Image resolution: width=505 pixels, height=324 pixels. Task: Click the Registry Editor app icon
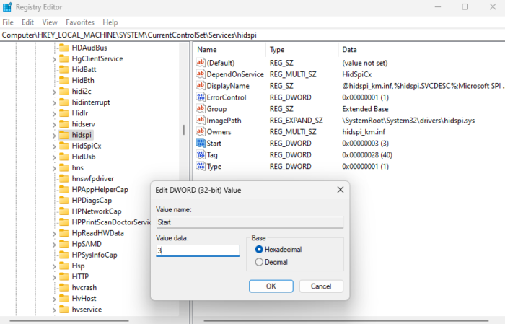point(7,6)
